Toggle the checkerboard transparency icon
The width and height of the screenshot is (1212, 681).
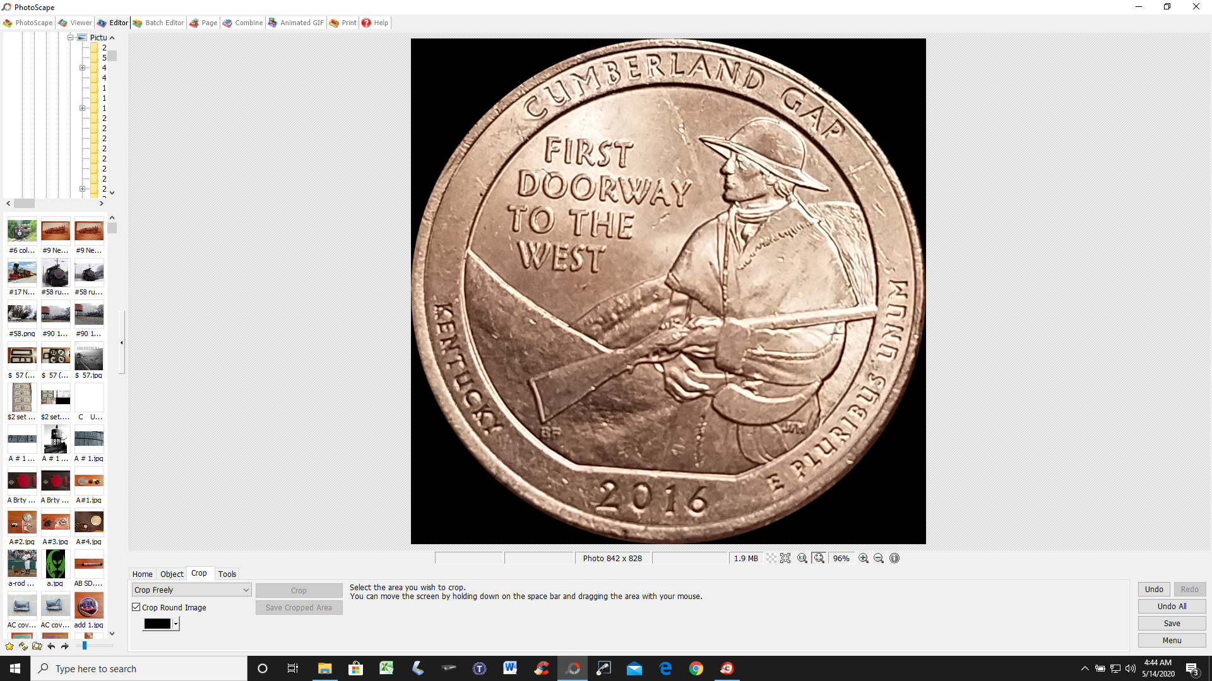click(x=771, y=558)
